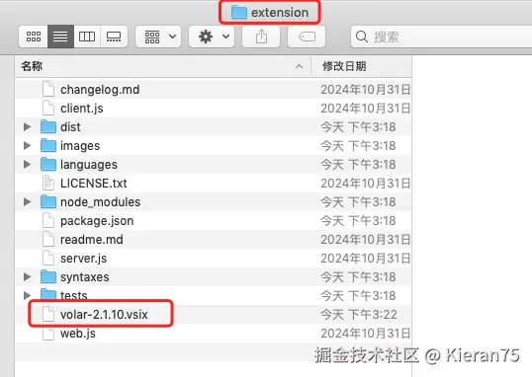Click the package.json modified date cell
This screenshot has height=377, width=532.
pos(358,221)
